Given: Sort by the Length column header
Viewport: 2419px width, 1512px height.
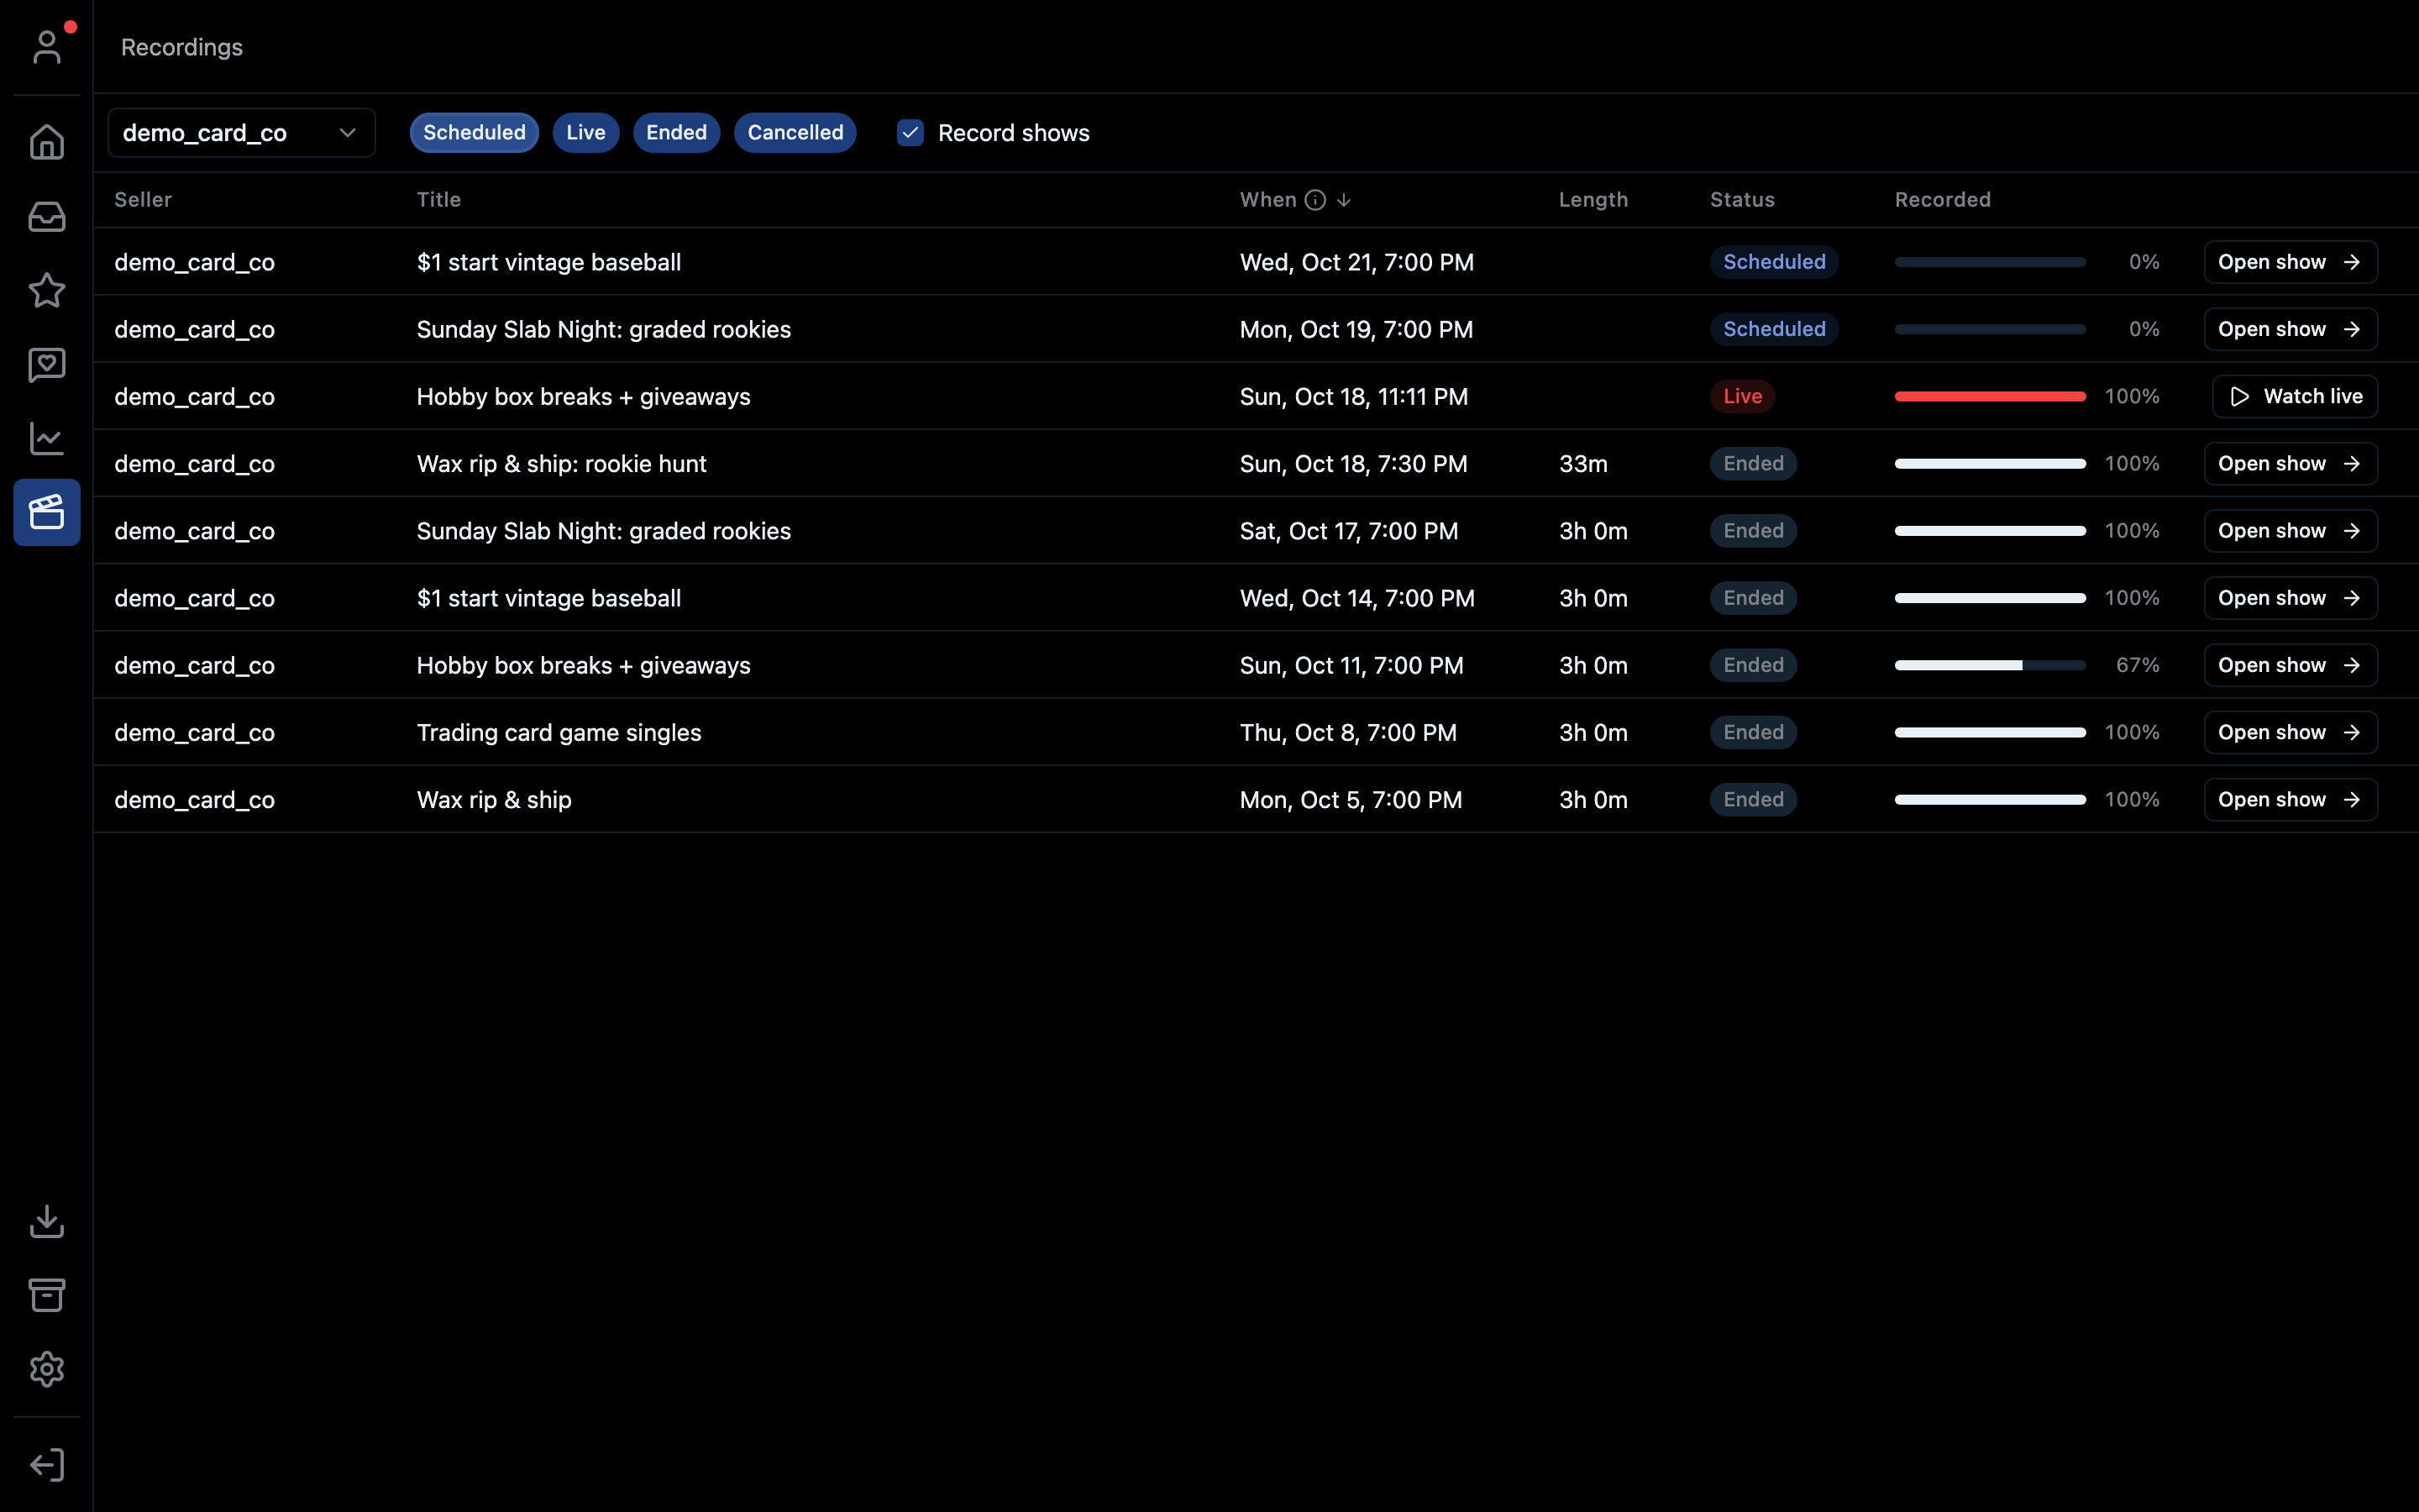Looking at the screenshot, I should coord(1593,200).
